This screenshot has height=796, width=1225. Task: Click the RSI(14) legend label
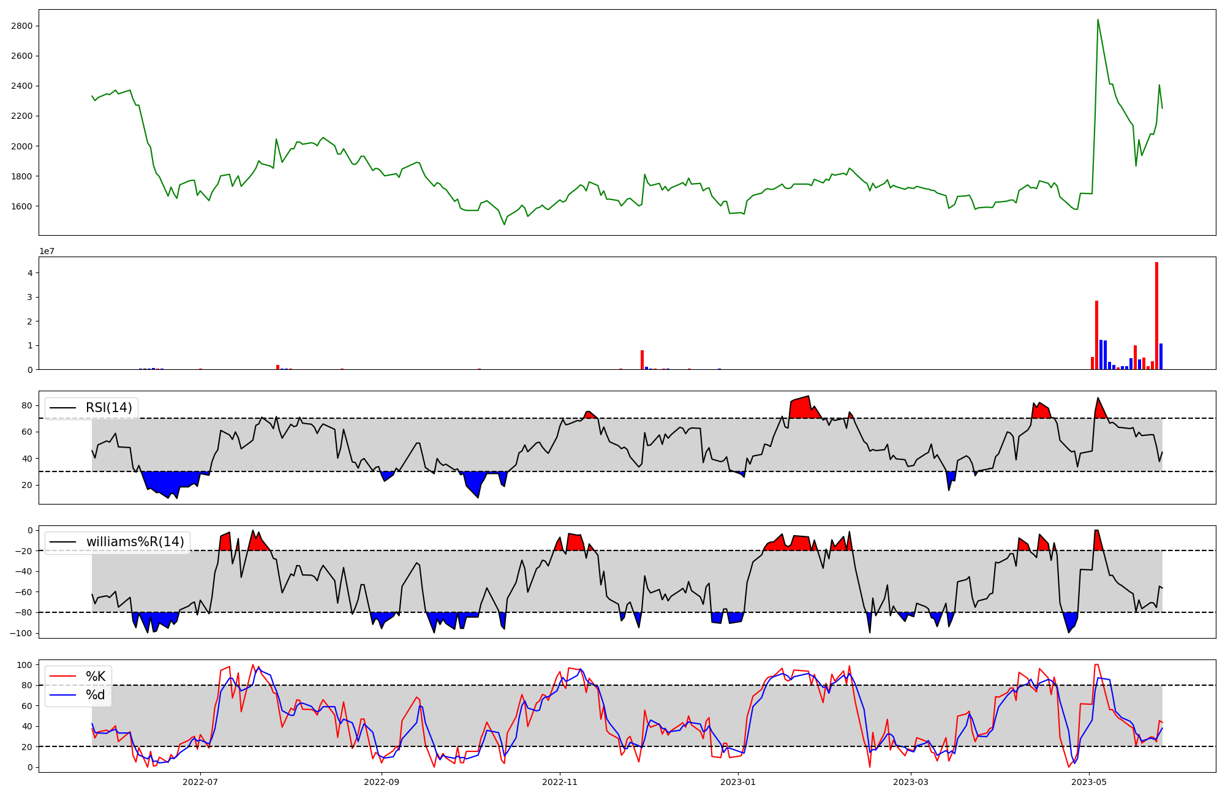108,408
